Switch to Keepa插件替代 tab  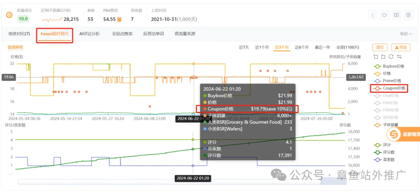(x=55, y=34)
